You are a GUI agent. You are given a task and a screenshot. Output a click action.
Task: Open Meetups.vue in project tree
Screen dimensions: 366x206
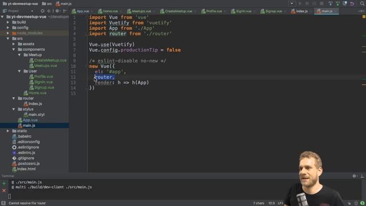click(x=43, y=66)
